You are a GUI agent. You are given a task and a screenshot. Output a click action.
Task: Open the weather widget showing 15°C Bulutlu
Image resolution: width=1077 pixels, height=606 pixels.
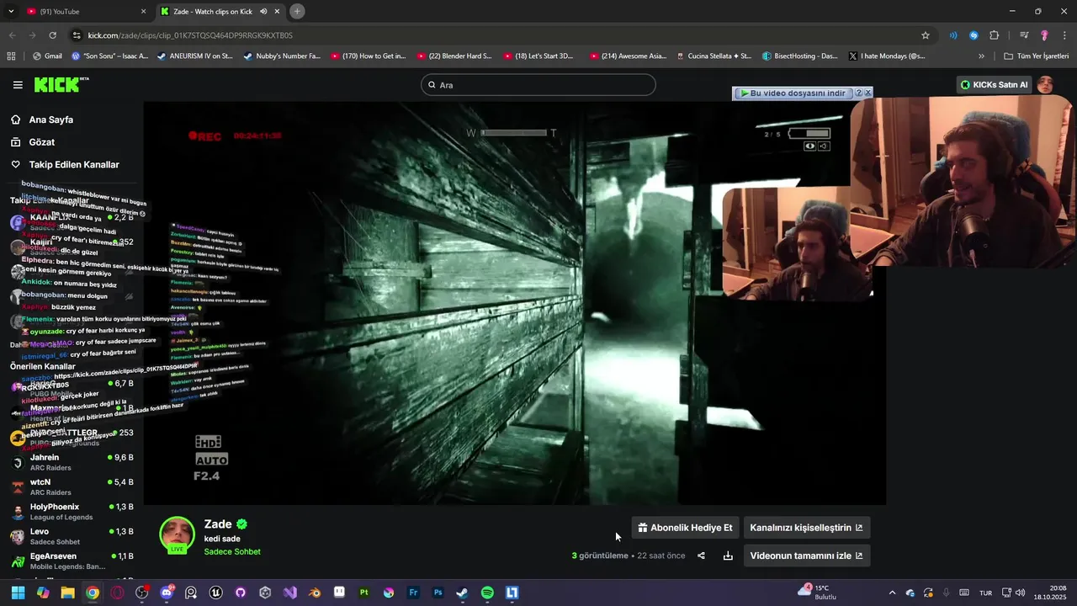coord(815,593)
